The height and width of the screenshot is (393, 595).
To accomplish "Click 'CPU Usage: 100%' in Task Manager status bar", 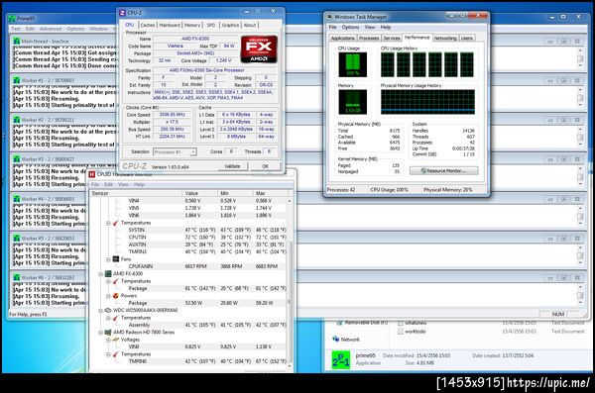I will coord(389,189).
